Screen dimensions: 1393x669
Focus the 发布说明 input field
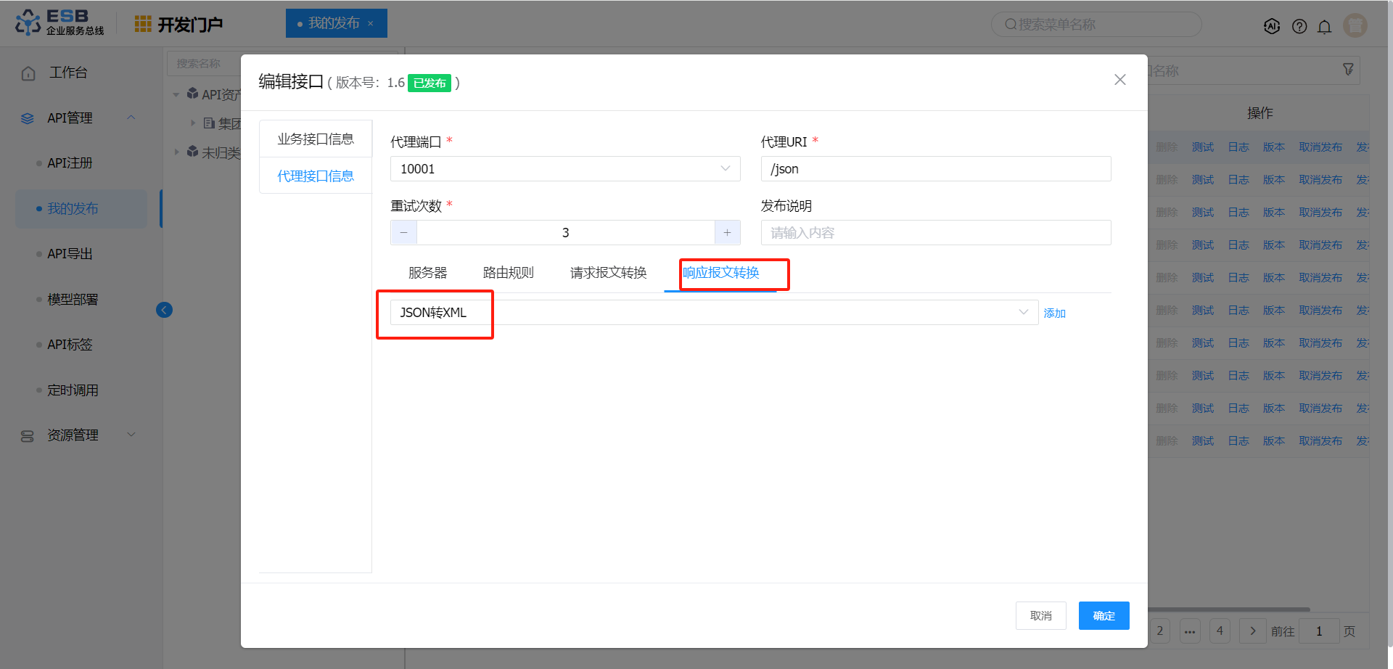[x=935, y=233]
